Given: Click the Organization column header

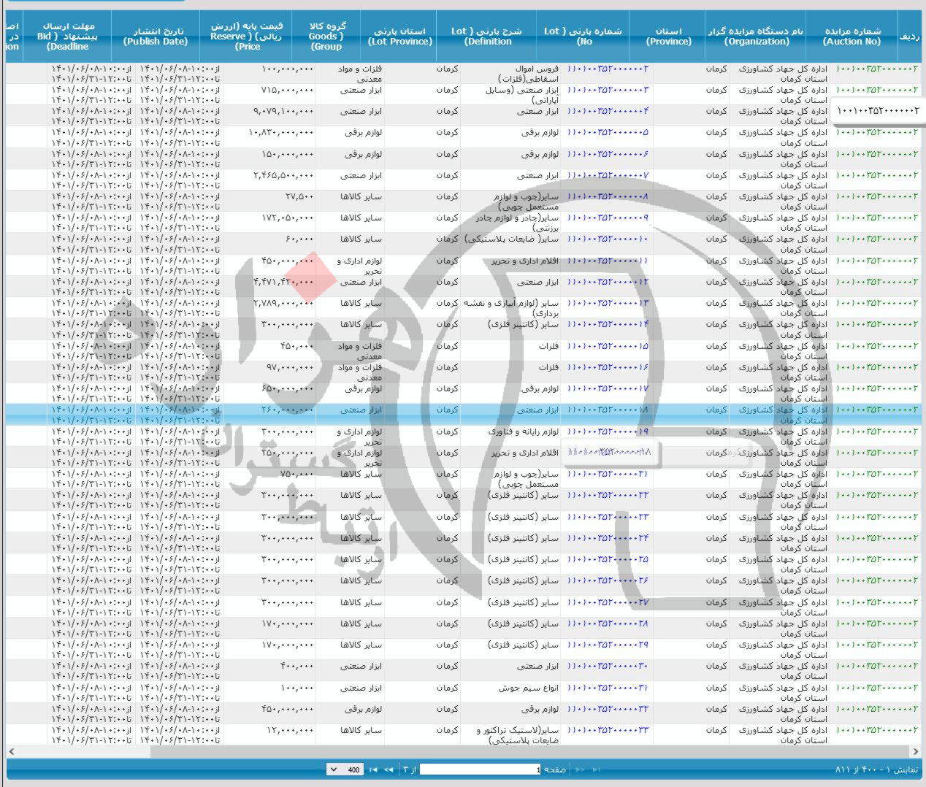Looking at the screenshot, I should coord(756,37).
